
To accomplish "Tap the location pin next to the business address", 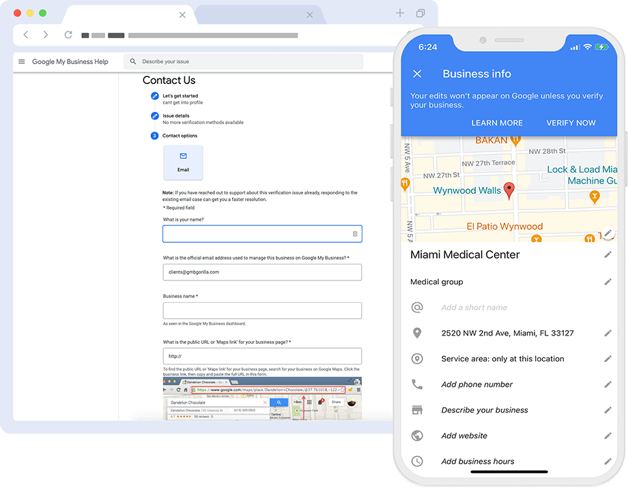I will pyautogui.click(x=418, y=333).
